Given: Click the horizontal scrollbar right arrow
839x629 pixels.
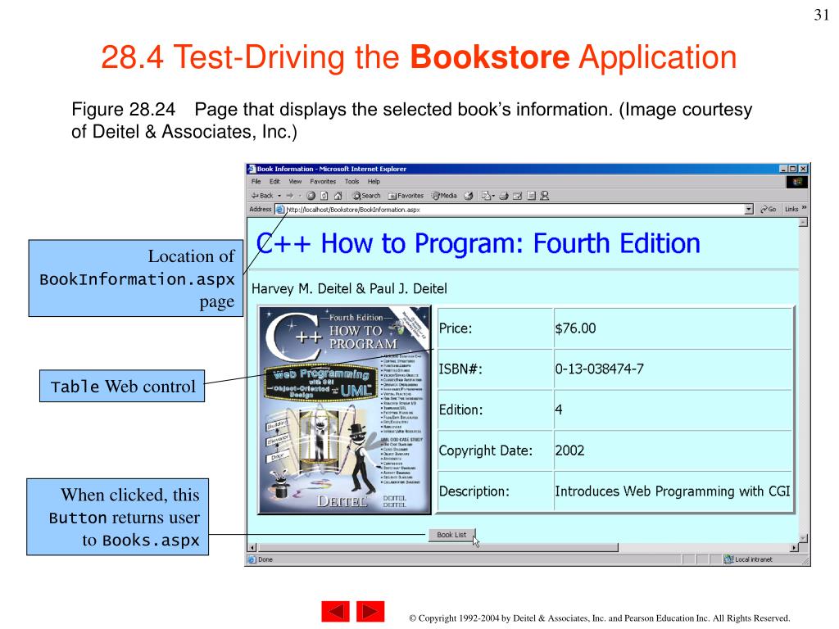Looking at the screenshot, I should (x=794, y=548).
